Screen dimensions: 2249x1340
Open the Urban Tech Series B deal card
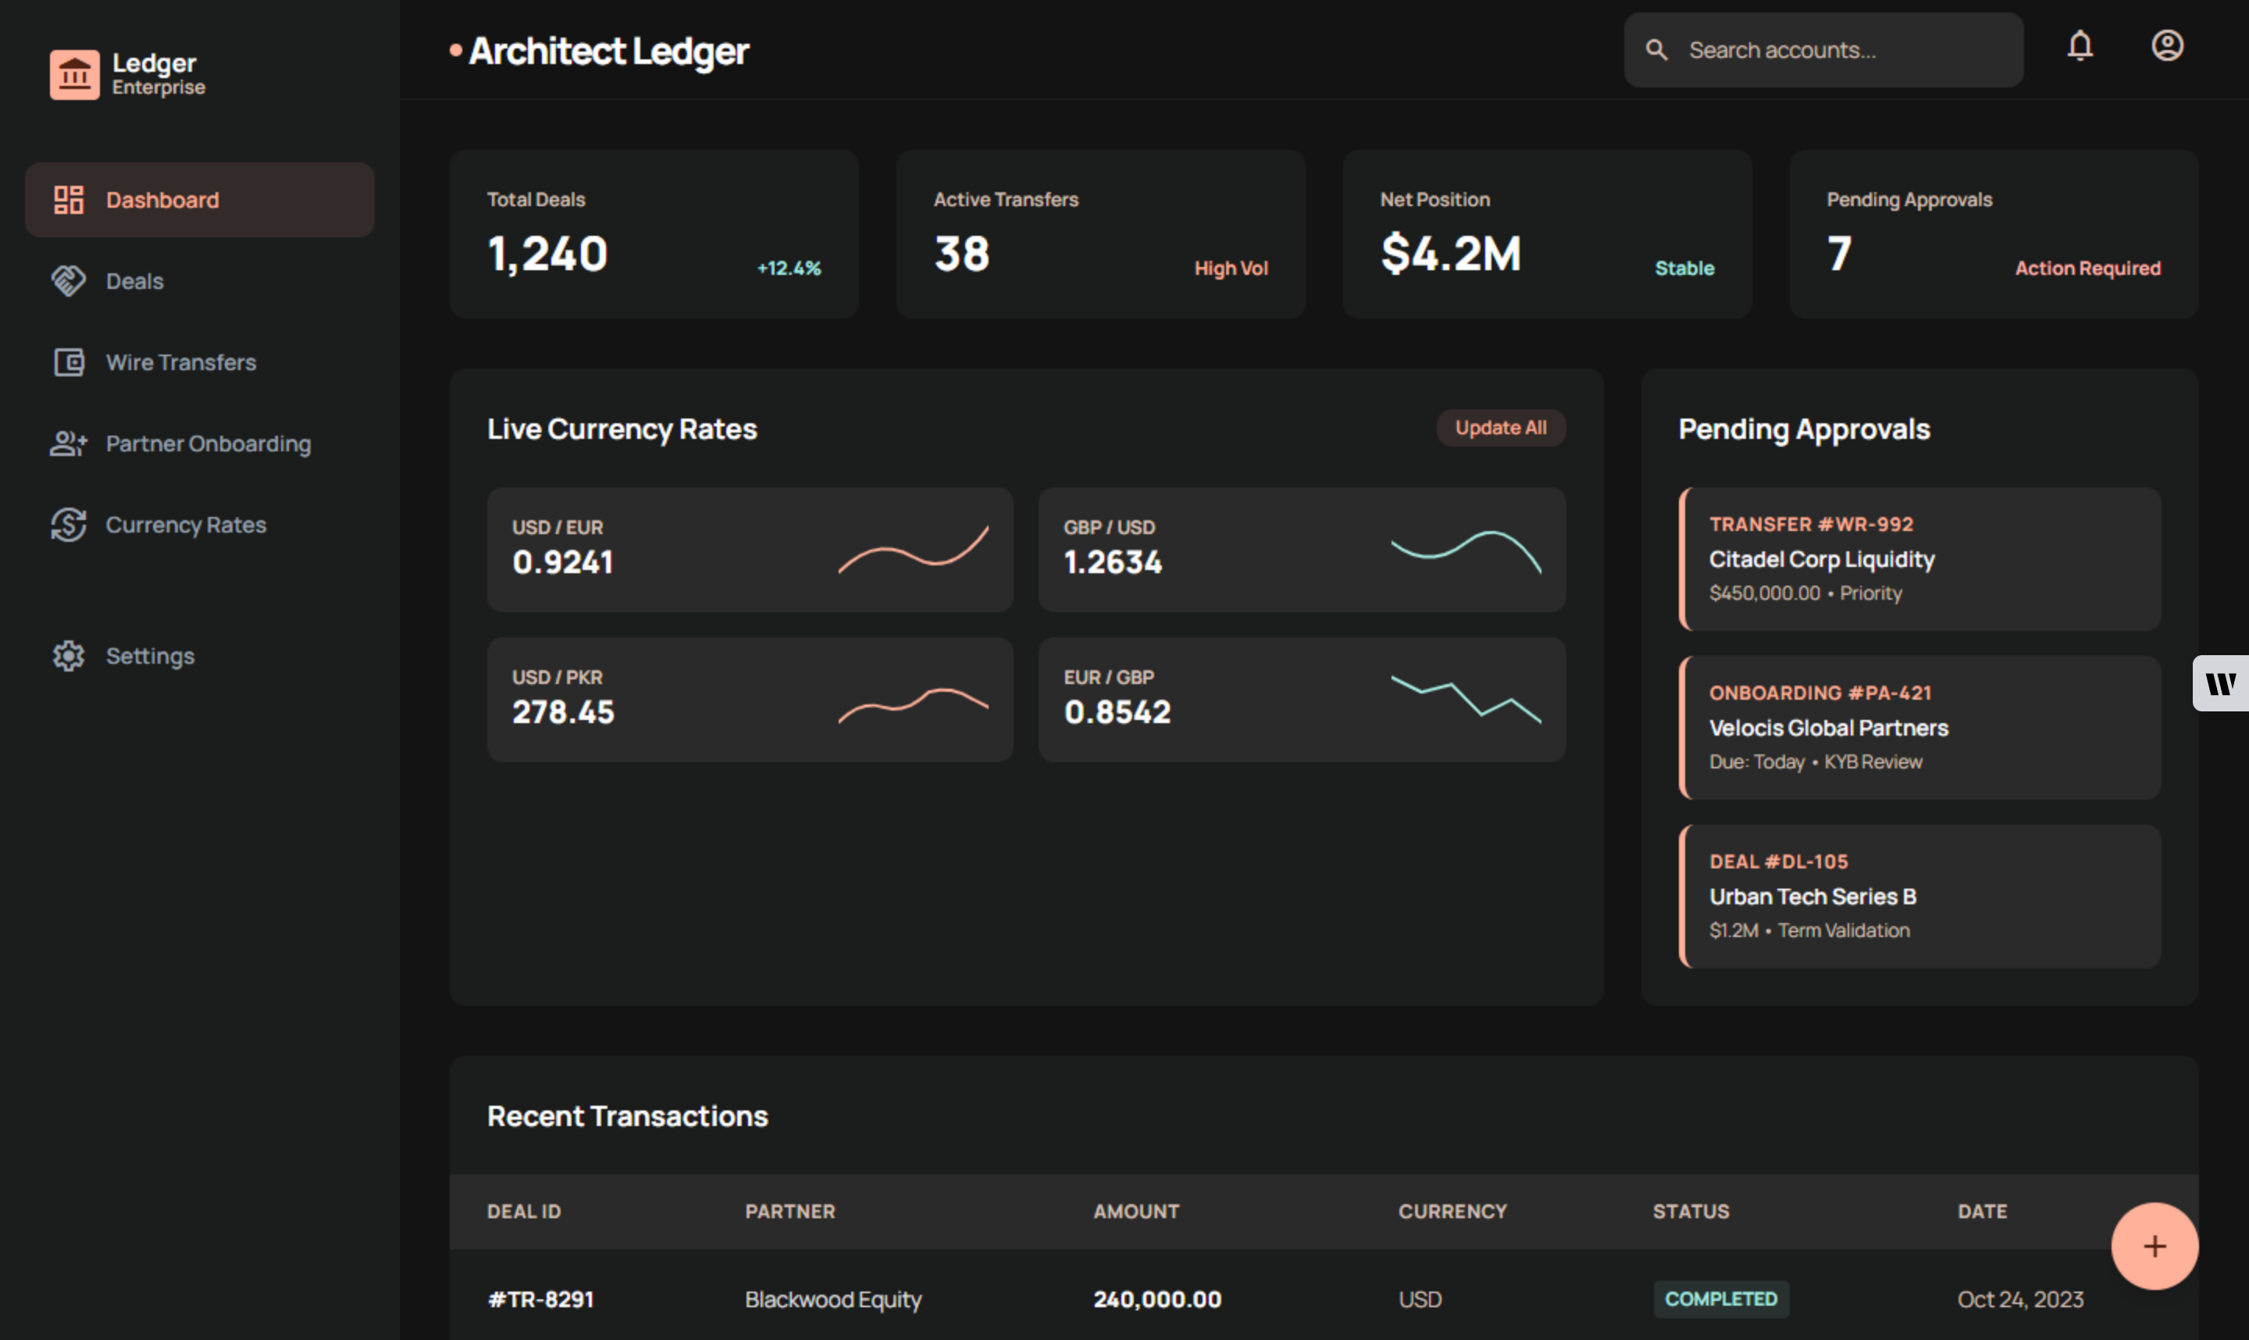coord(1919,896)
